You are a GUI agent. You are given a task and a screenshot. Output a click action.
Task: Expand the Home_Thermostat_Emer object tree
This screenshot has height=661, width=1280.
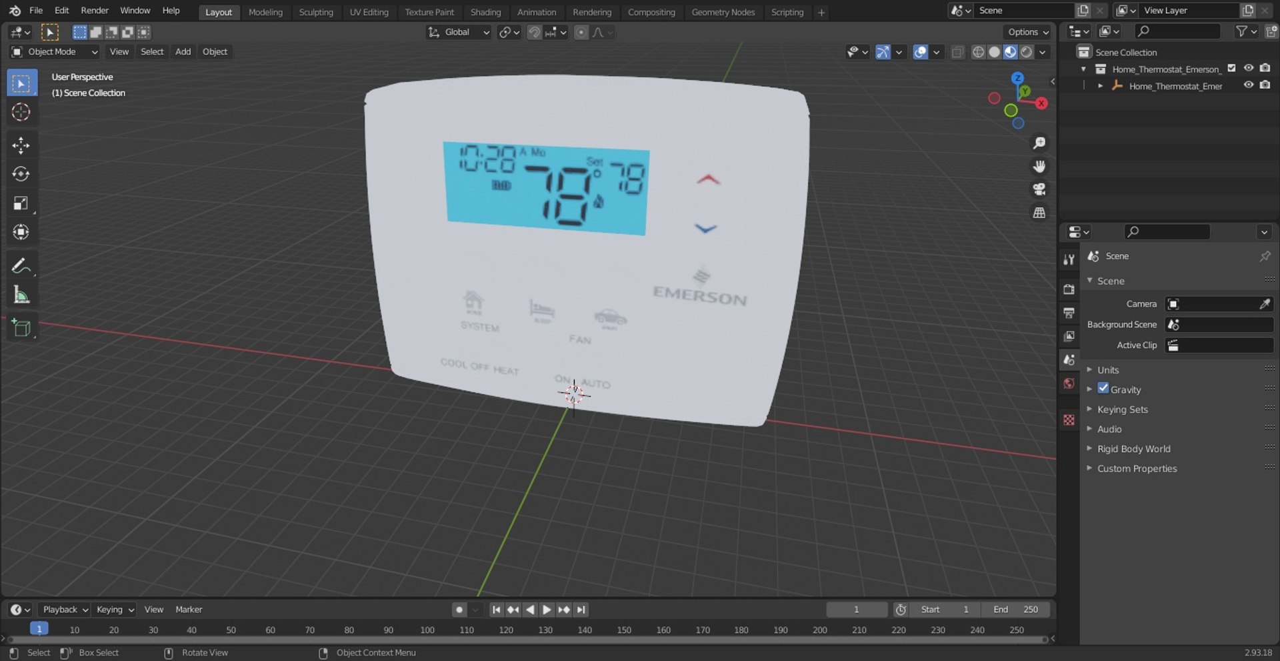[x=1100, y=86]
